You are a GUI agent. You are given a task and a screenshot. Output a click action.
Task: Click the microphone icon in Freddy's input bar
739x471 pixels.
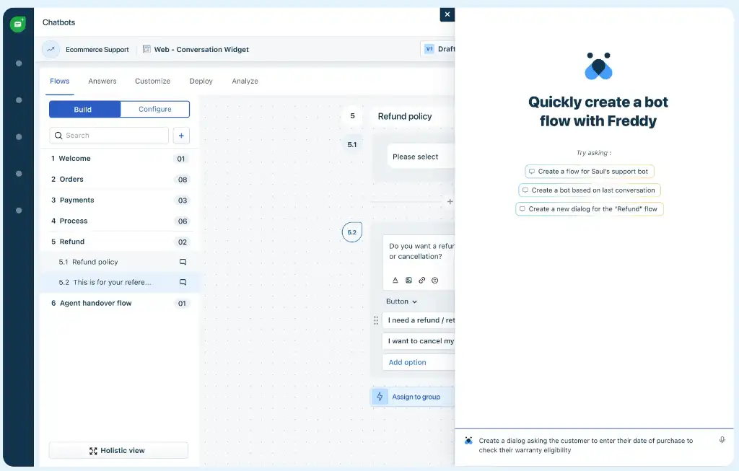tap(722, 439)
